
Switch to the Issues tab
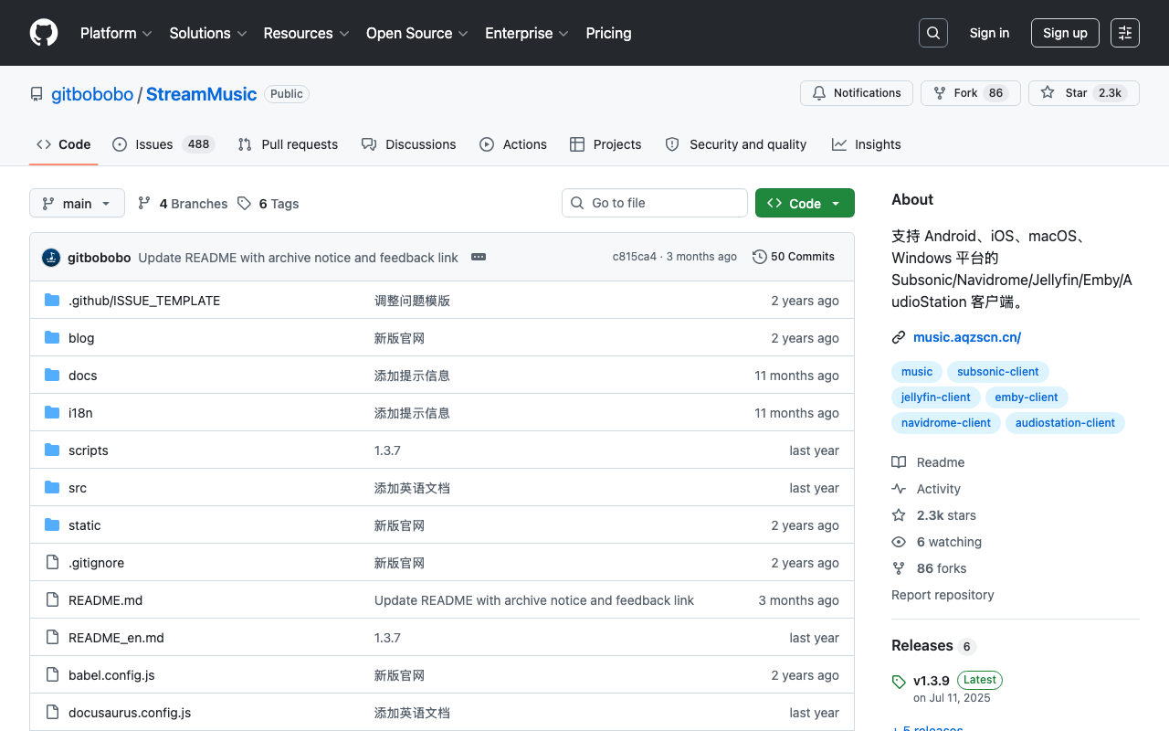[x=163, y=144]
